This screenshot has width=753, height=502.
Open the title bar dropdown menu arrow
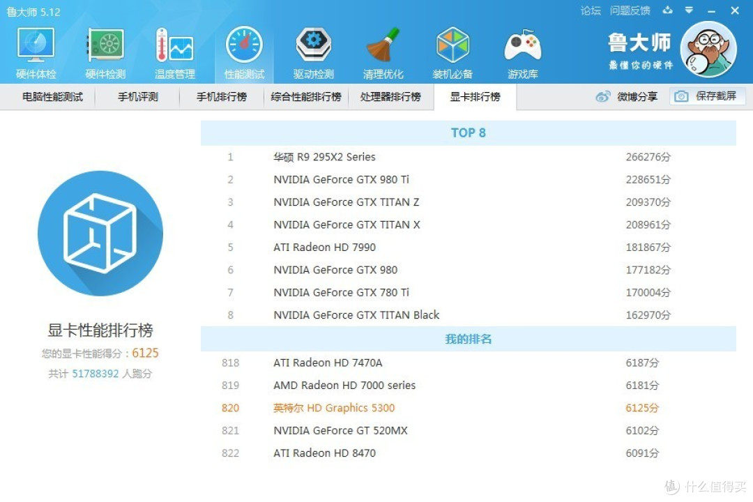coord(689,10)
